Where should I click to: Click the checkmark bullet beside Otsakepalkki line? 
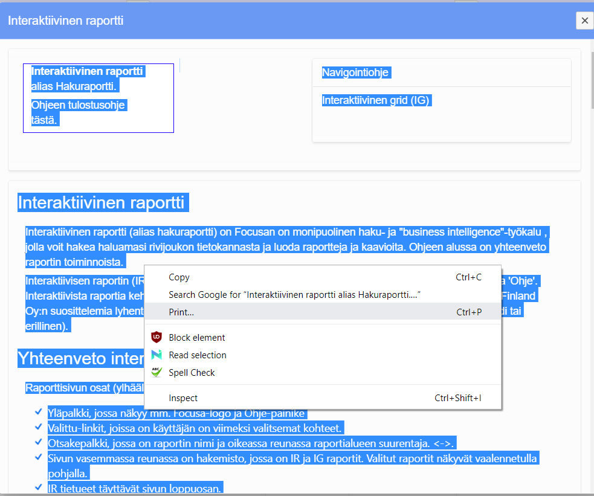[x=38, y=443]
